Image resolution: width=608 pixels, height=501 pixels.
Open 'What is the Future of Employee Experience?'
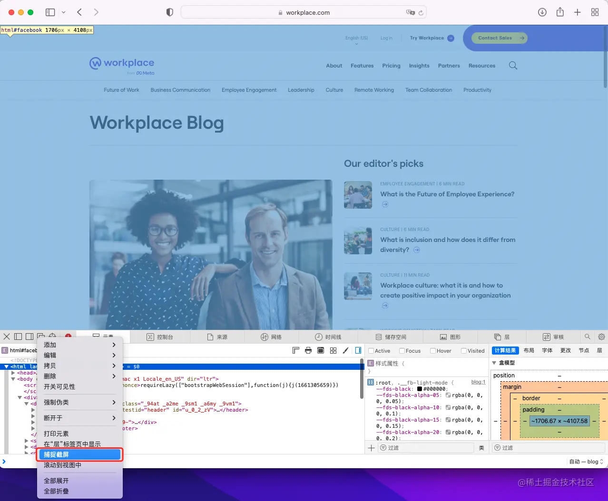click(x=447, y=194)
